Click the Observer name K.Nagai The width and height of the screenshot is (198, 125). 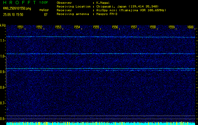pyautogui.click(x=103, y=3)
